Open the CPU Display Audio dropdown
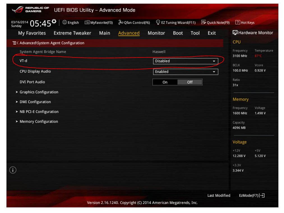284x213 pixels. tap(185, 72)
